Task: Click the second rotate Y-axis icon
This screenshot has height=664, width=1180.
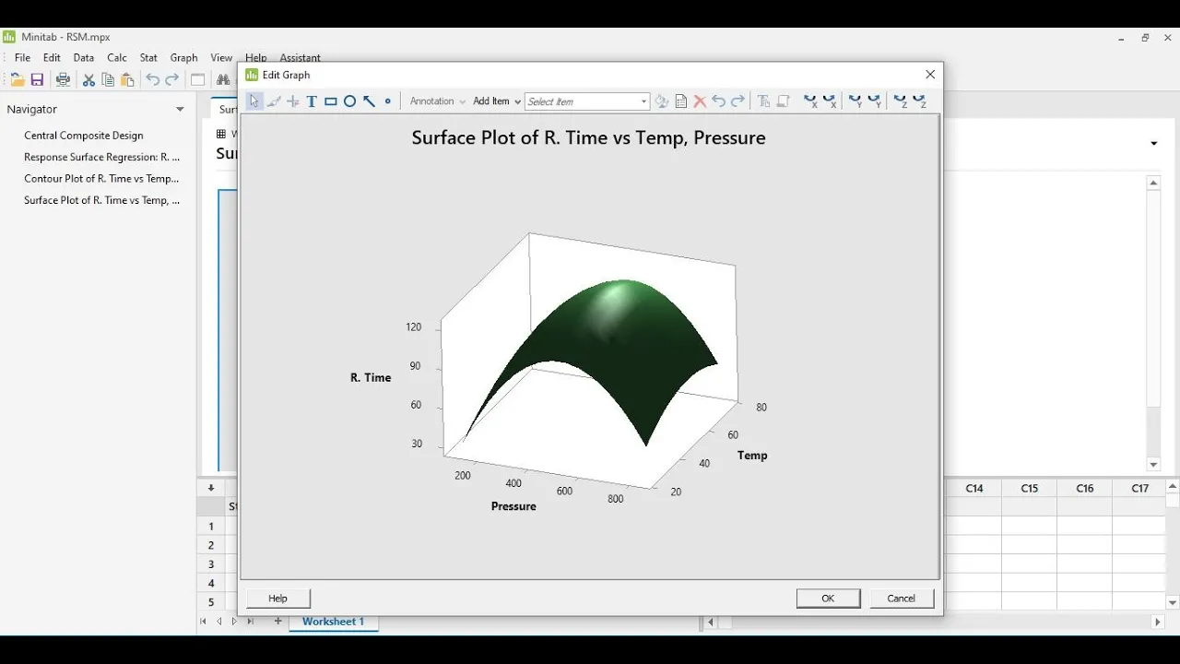Action: pos(874,101)
